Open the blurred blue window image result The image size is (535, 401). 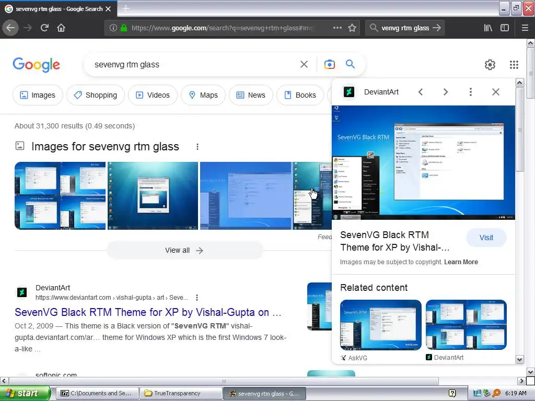pyautogui.click(x=246, y=196)
